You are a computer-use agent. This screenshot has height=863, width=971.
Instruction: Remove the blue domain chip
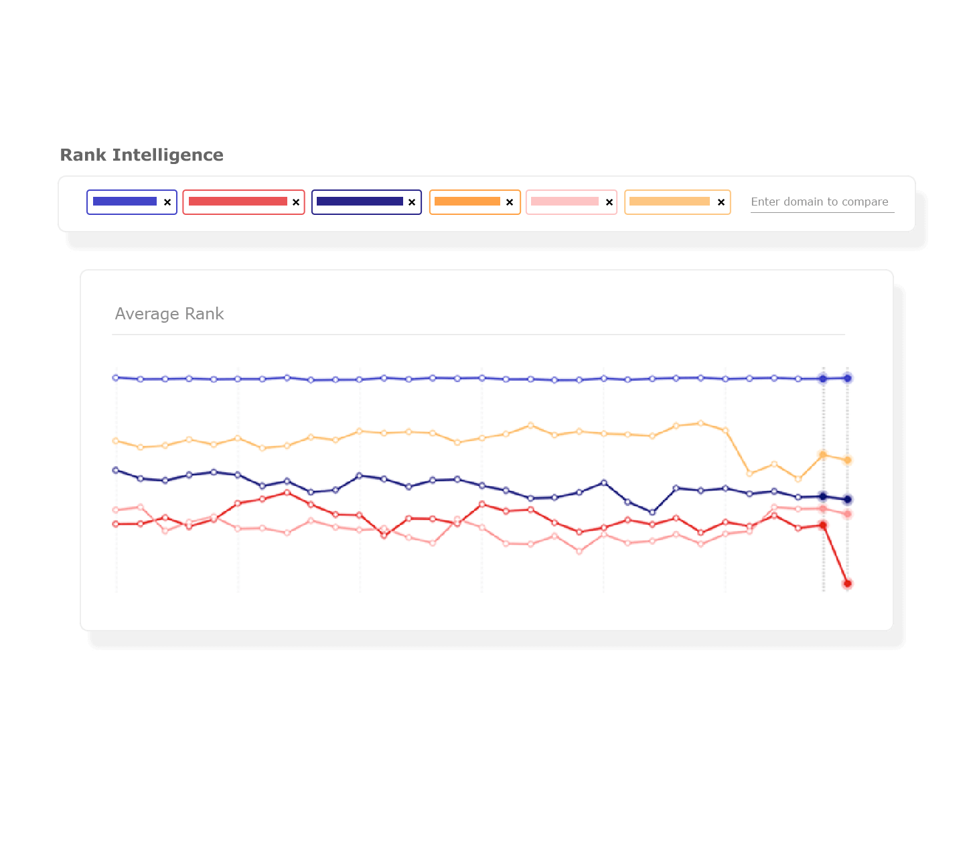coord(167,202)
